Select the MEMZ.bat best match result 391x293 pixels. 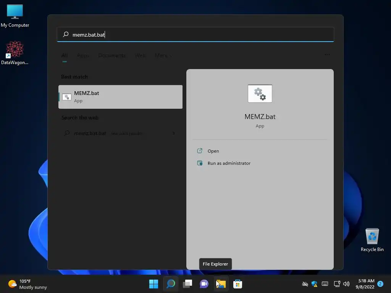pos(120,97)
